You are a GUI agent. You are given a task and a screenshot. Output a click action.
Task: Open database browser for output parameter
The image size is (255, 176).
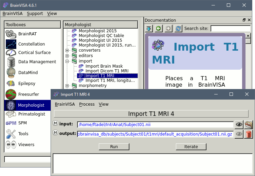click(x=249, y=134)
